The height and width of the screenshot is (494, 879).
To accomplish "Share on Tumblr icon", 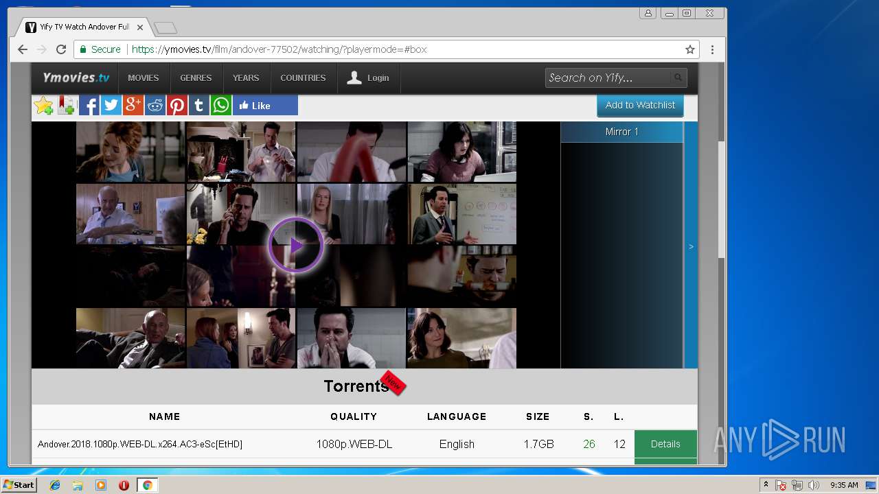I will tap(199, 105).
